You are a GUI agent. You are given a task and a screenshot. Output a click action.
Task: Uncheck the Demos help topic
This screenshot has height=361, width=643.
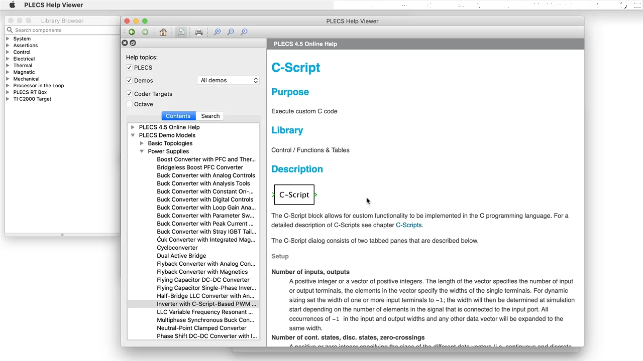[129, 81]
